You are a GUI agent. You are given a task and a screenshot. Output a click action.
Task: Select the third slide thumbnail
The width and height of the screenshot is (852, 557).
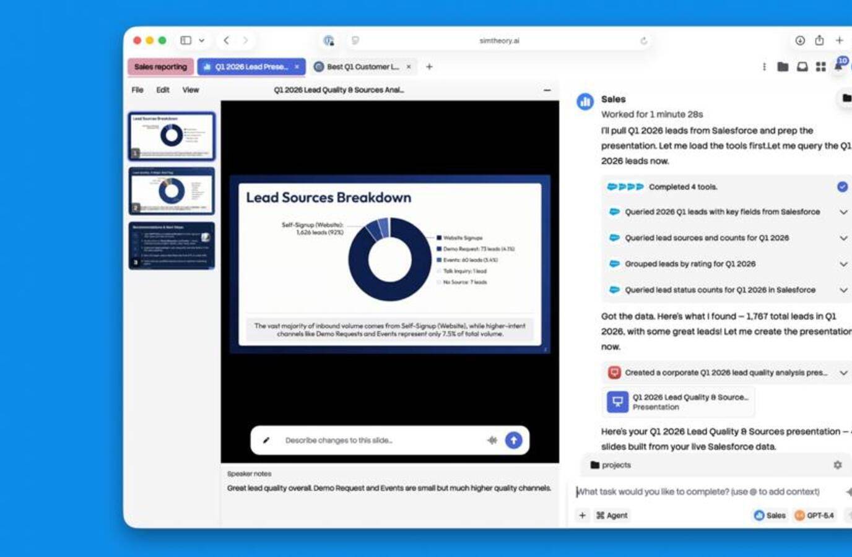click(172, 246)
